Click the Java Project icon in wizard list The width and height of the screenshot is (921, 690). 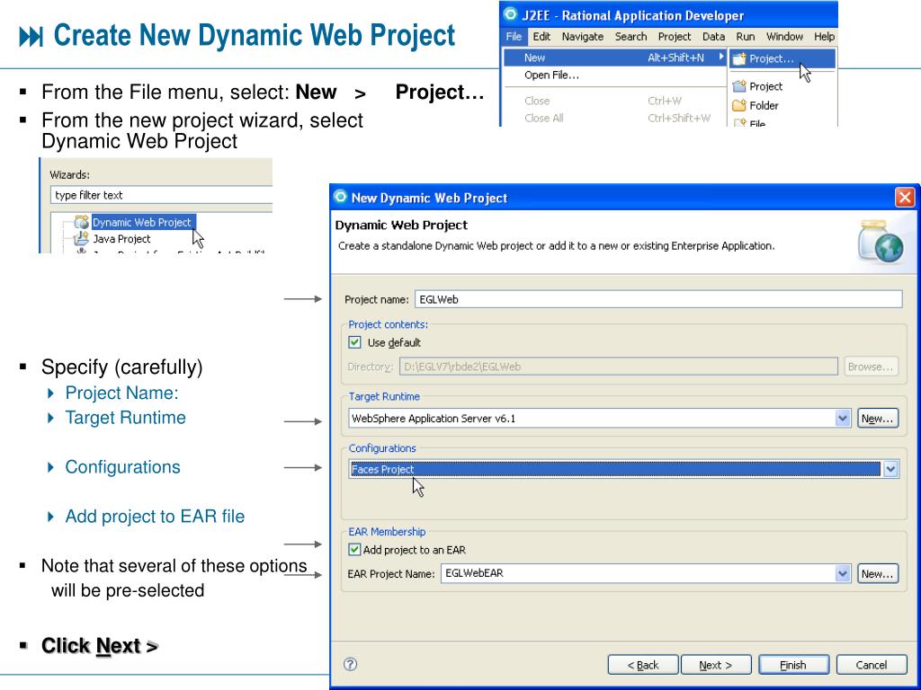82,239
